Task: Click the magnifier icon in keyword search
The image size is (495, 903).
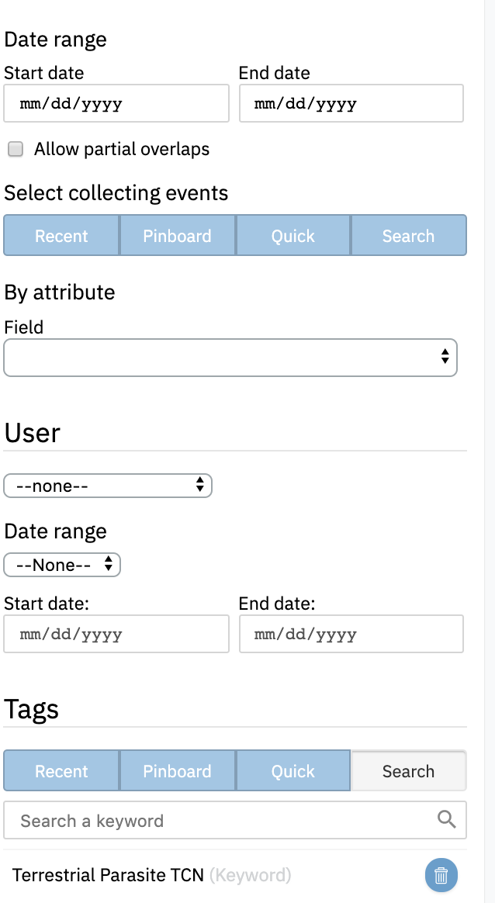Action: pyautogui.click(x=447, y=819)
